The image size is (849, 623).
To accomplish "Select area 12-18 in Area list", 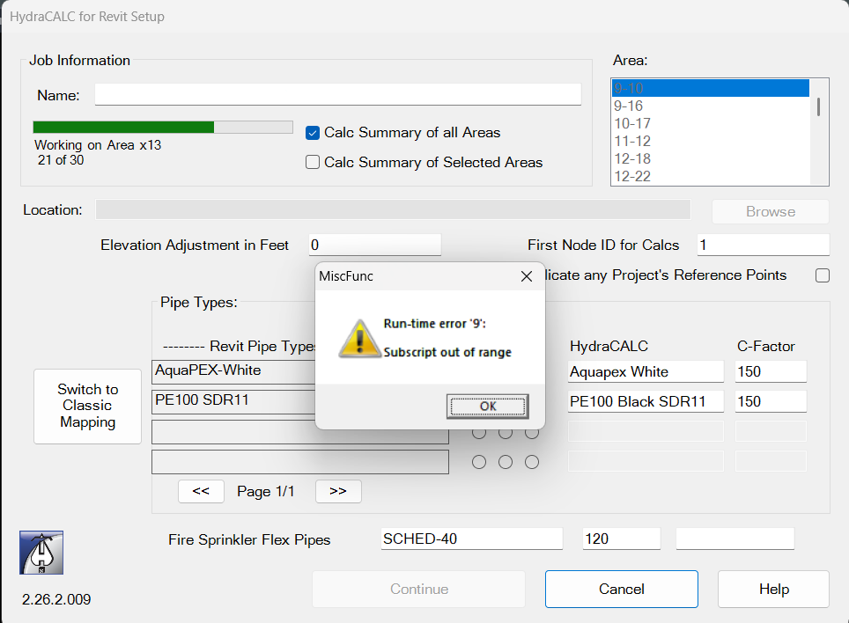I will [x=632, y=158].
